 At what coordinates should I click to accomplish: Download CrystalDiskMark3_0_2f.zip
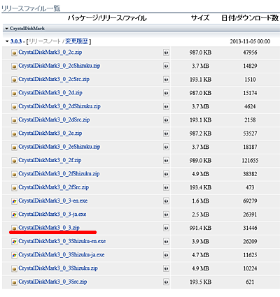click(x=50, y=160)
